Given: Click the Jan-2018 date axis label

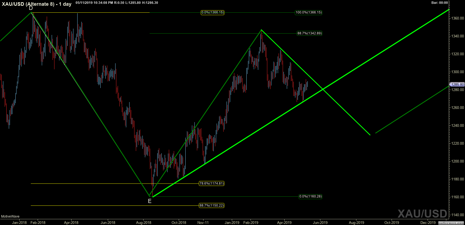Looking at the screenshot, I should pyautogui.click(x=19, y=223).
